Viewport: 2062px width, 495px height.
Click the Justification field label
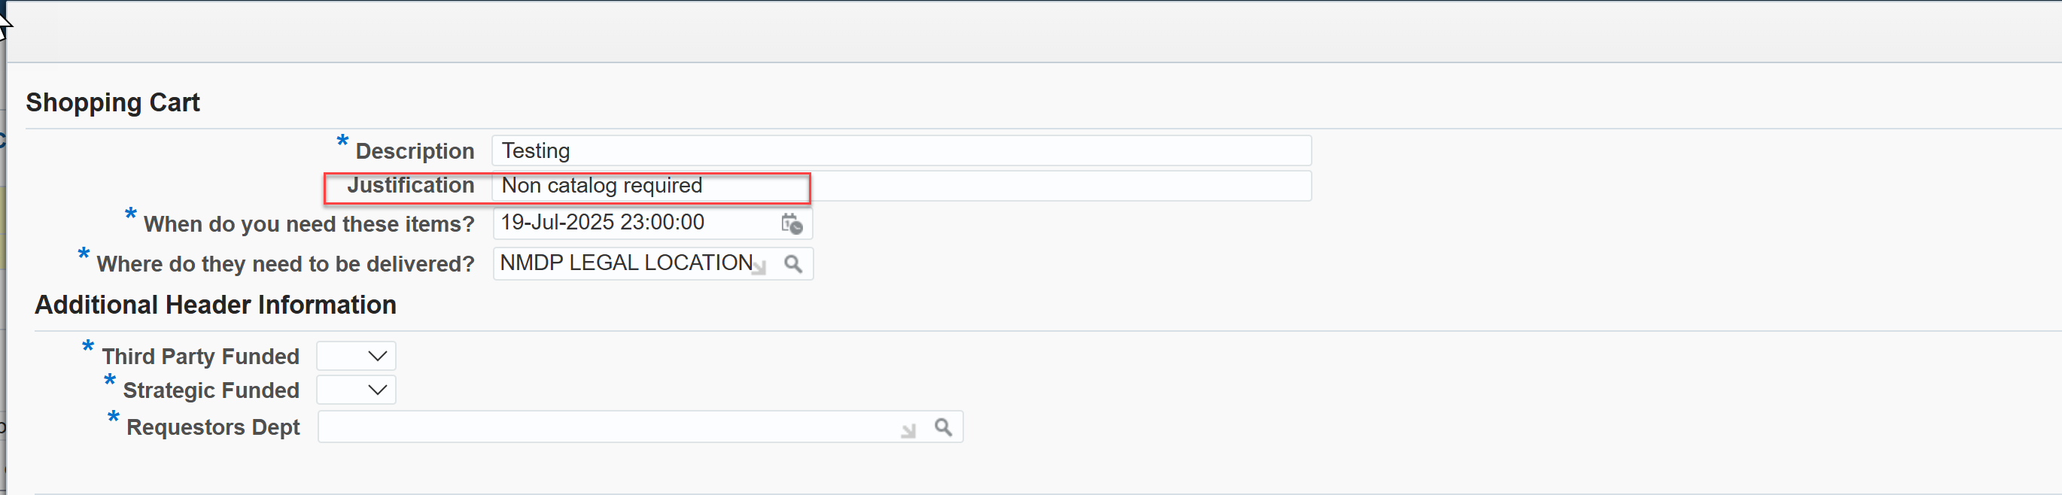point(411,186)
